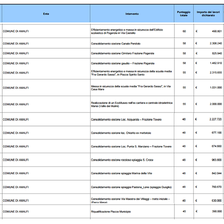Click the 'Punteggio totale' column header
224x224 pixels.
coord(184,13)
